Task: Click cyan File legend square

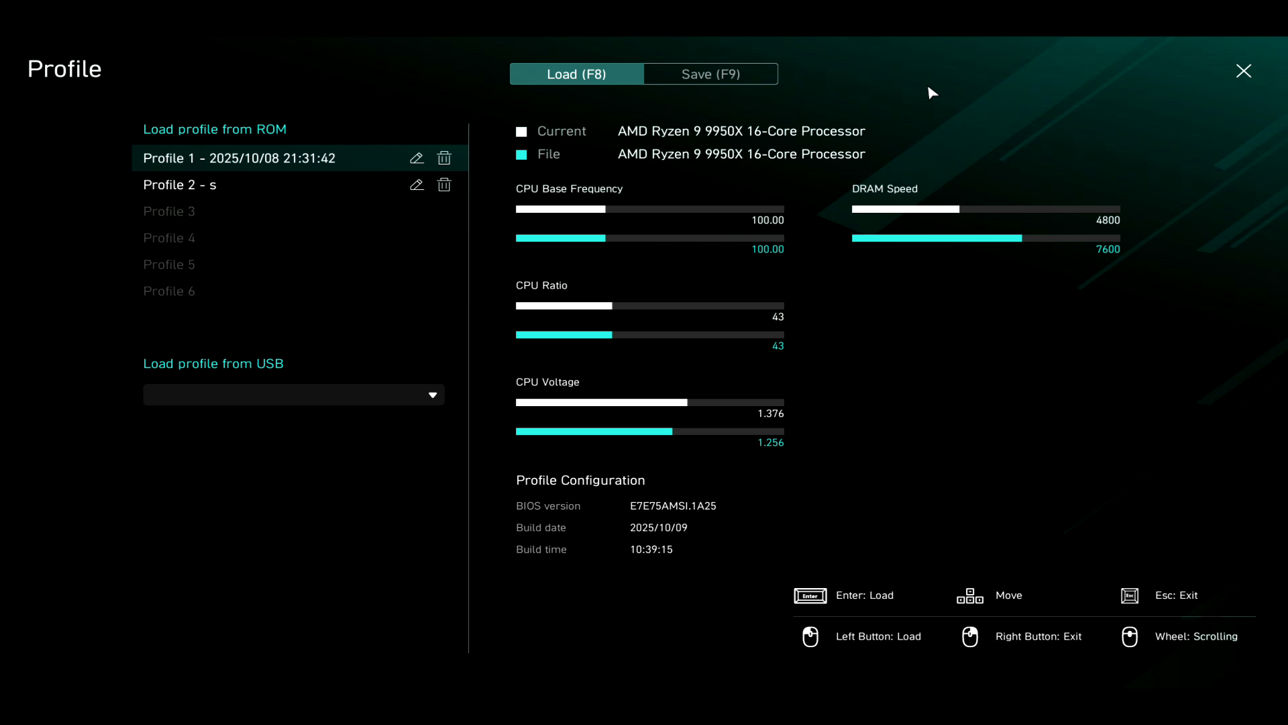Action: [x=521, y=154]
